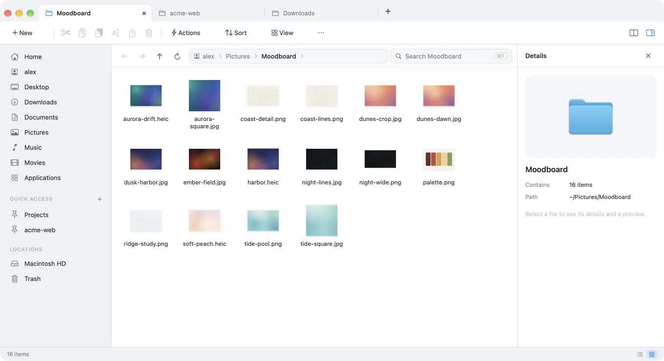The height and width of the screenshot is (361, 664).
Task: Open the more options ellipsis menu
Action: tap(321, 33)
